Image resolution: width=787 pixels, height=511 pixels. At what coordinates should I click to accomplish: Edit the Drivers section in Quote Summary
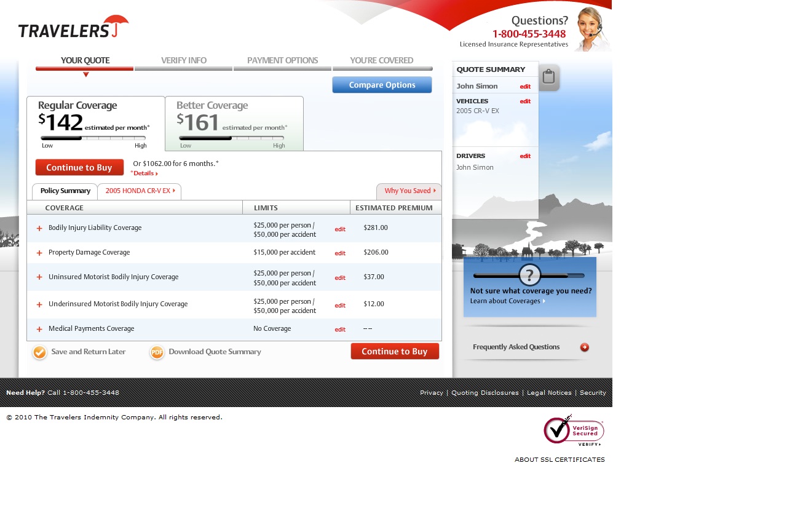coord(525,156)
